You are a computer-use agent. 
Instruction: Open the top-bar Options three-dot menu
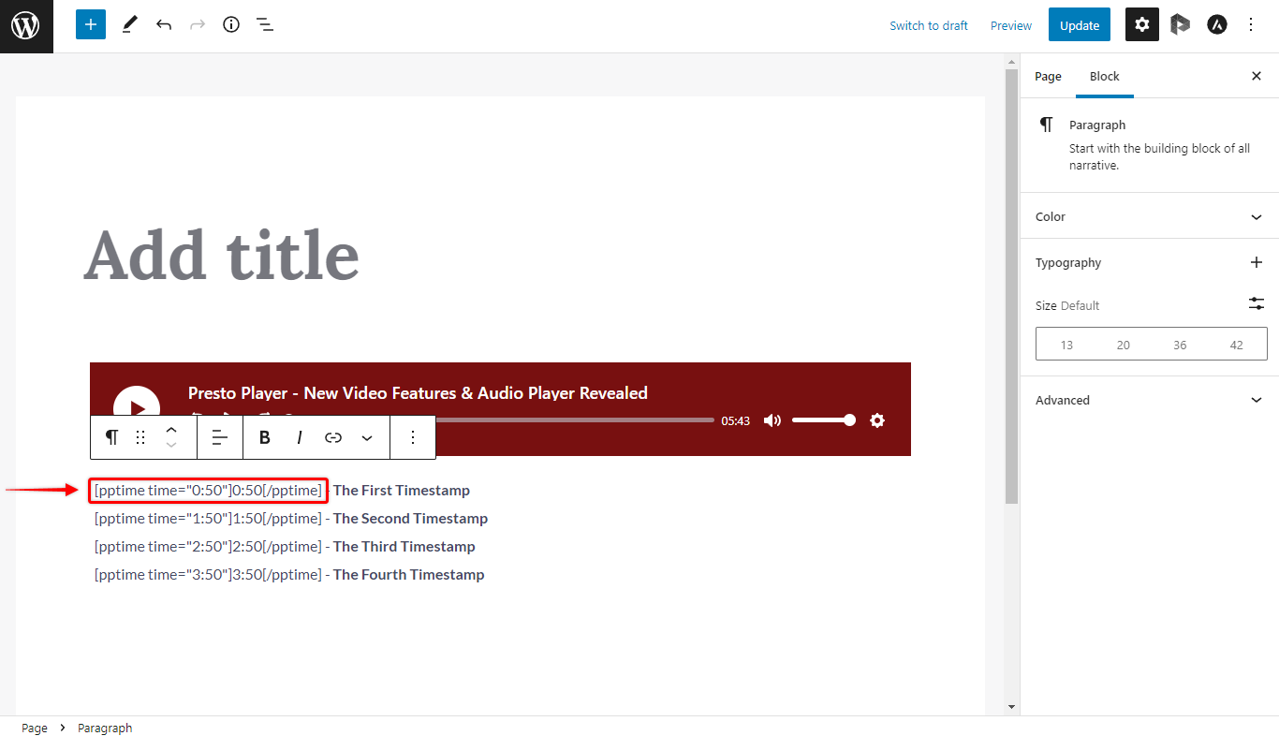click(1251, 25)
